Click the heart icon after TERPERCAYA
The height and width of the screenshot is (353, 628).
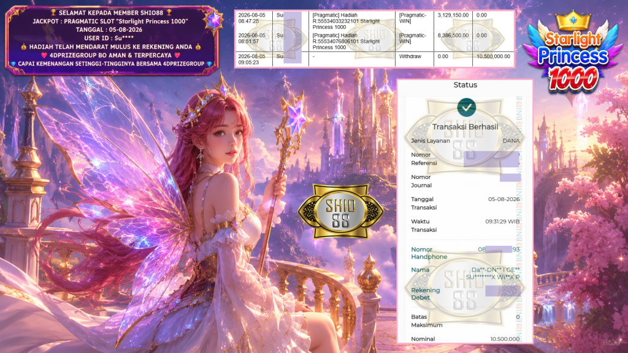[177, 55]
